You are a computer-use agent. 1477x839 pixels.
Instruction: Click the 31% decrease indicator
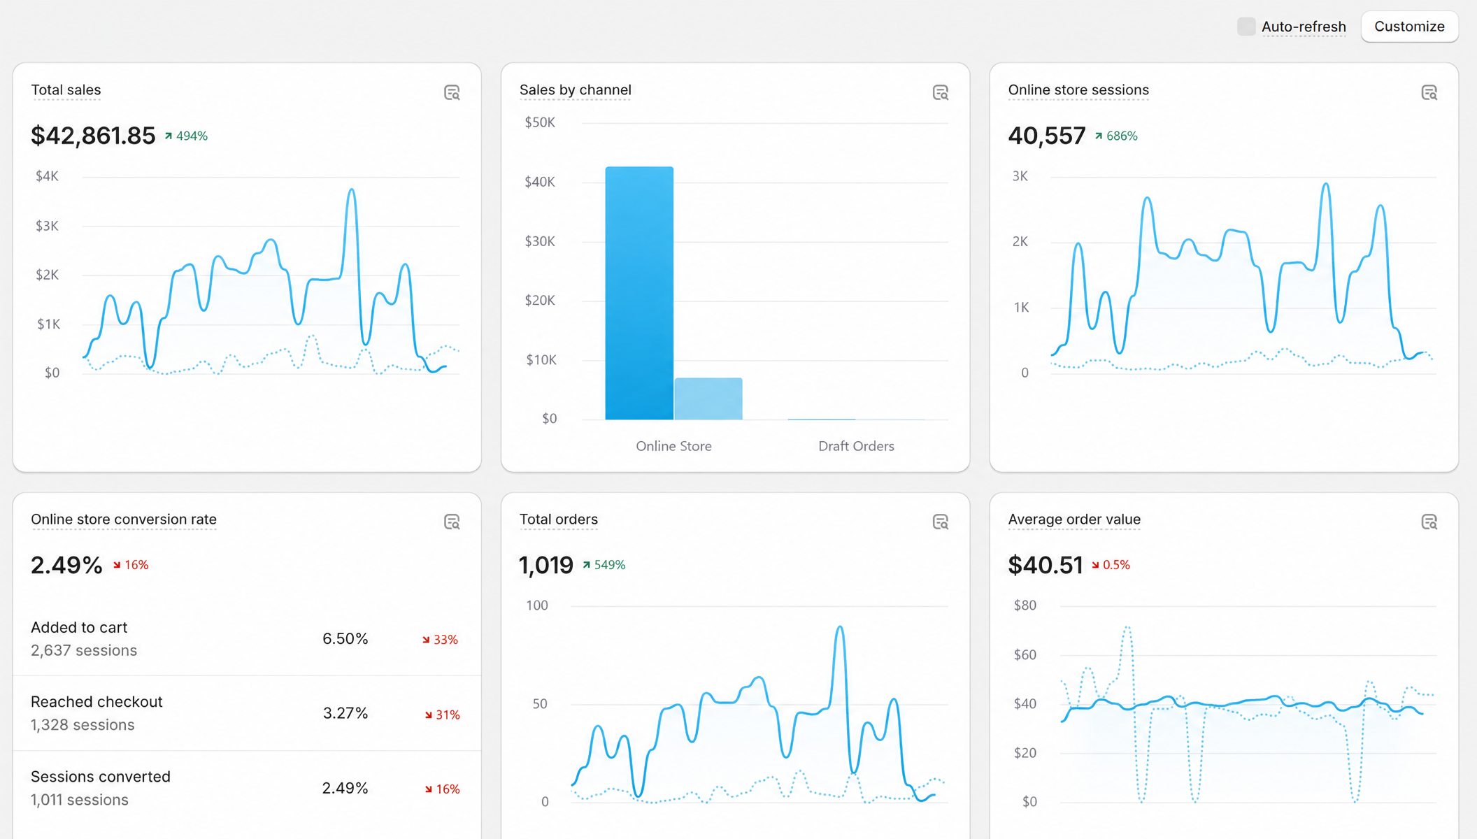(x=442, y=715)
